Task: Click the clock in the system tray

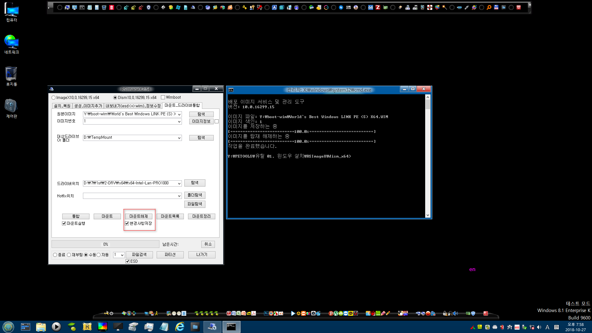Action: [576, 327]
